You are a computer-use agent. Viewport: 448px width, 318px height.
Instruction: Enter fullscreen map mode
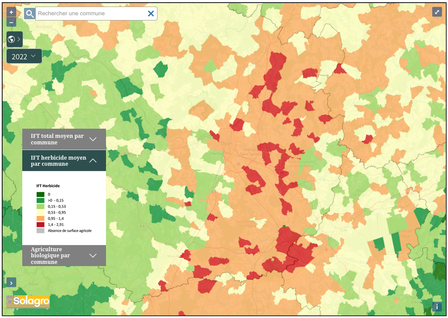pos(437,12)
